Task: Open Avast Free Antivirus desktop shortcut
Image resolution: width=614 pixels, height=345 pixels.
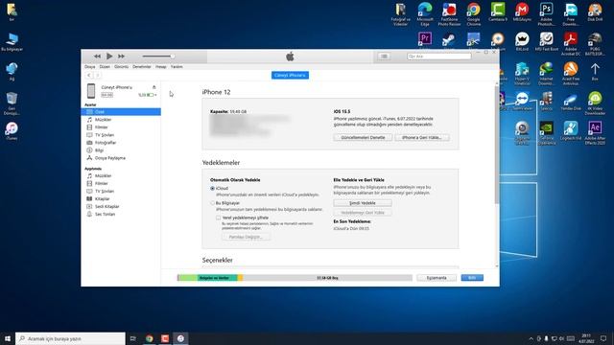Action: (571, 74)
